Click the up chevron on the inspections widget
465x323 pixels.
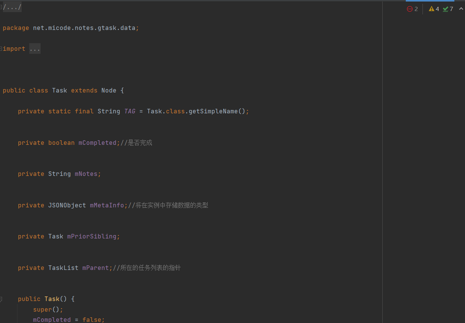point(460,9)
